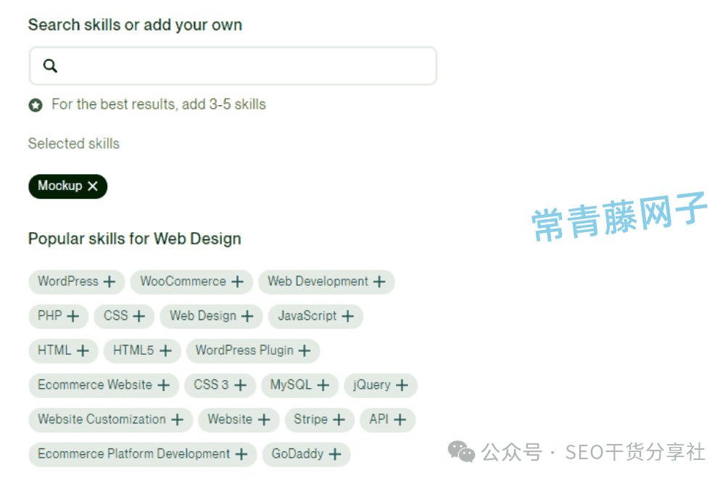
Task: Add the Web Design skill chip
Action: point(211,316)
